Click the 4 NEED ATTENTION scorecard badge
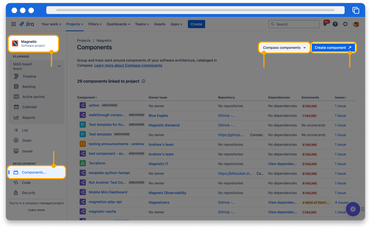The width and height of the screenshot is (371, 229). (316, 203)
